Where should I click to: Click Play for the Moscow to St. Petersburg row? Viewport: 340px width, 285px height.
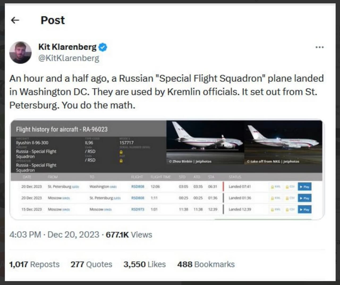click(x=304, y=198)
